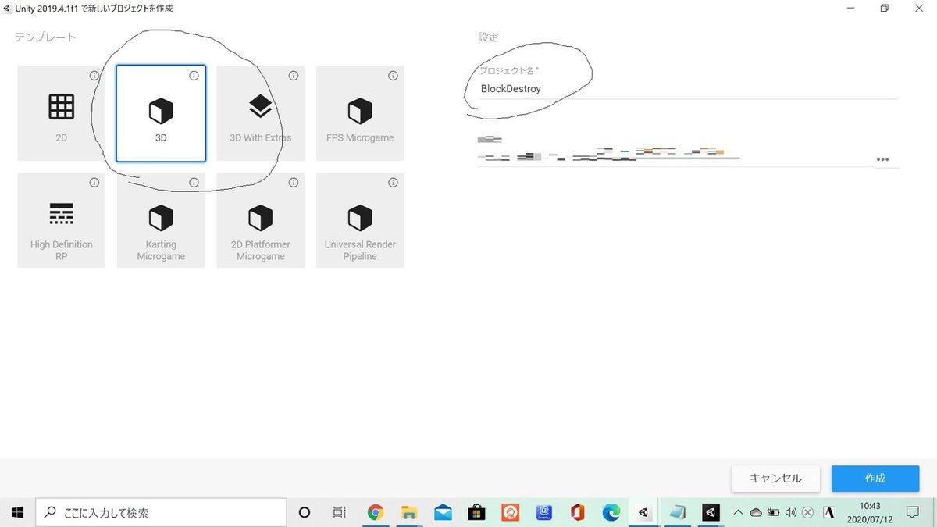
Task: Pick the High Definition RP template
Action: click(61, 220)
